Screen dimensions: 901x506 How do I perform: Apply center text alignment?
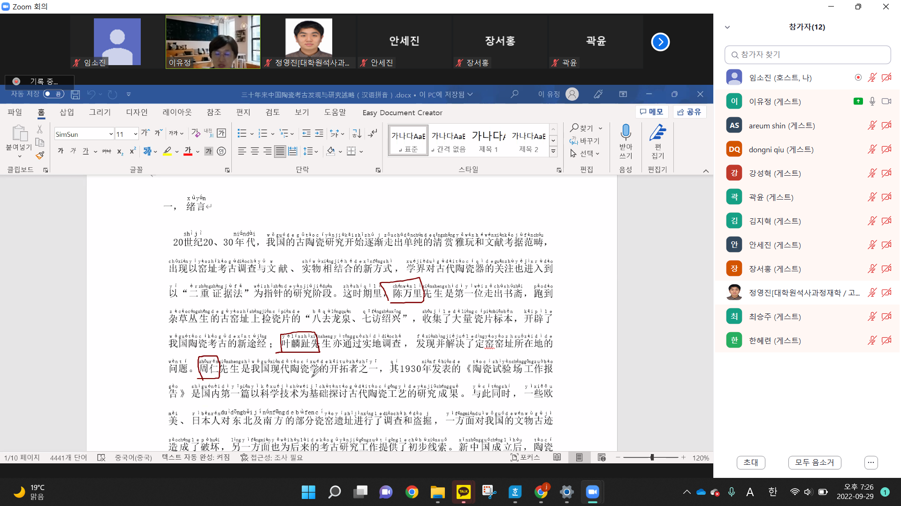tap(255, 151)
